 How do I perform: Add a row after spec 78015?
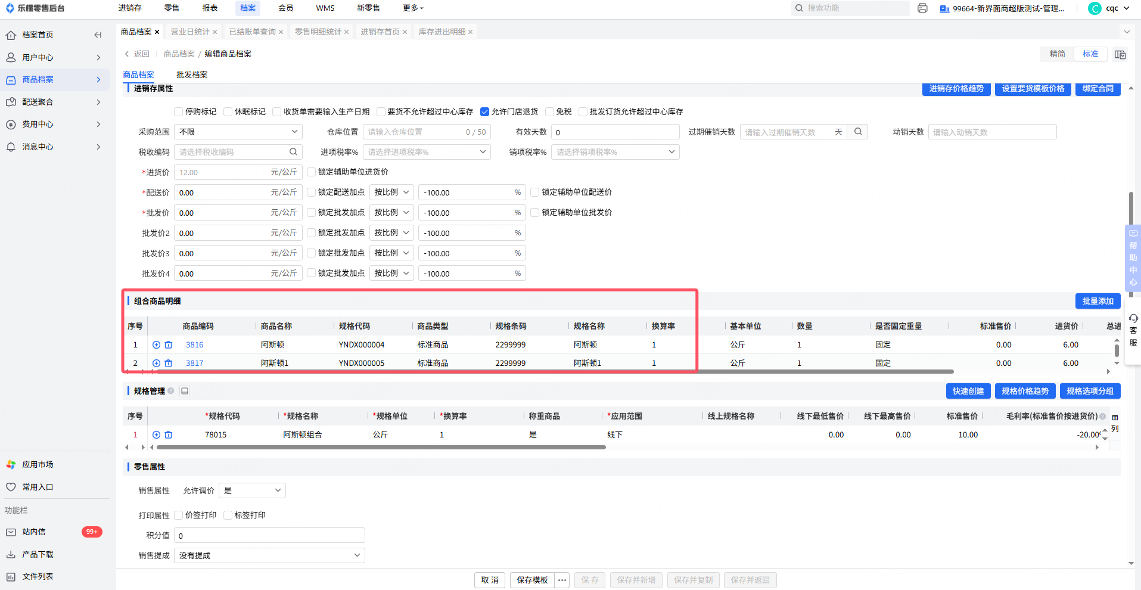pyautogui.click(x=156, y=435)
